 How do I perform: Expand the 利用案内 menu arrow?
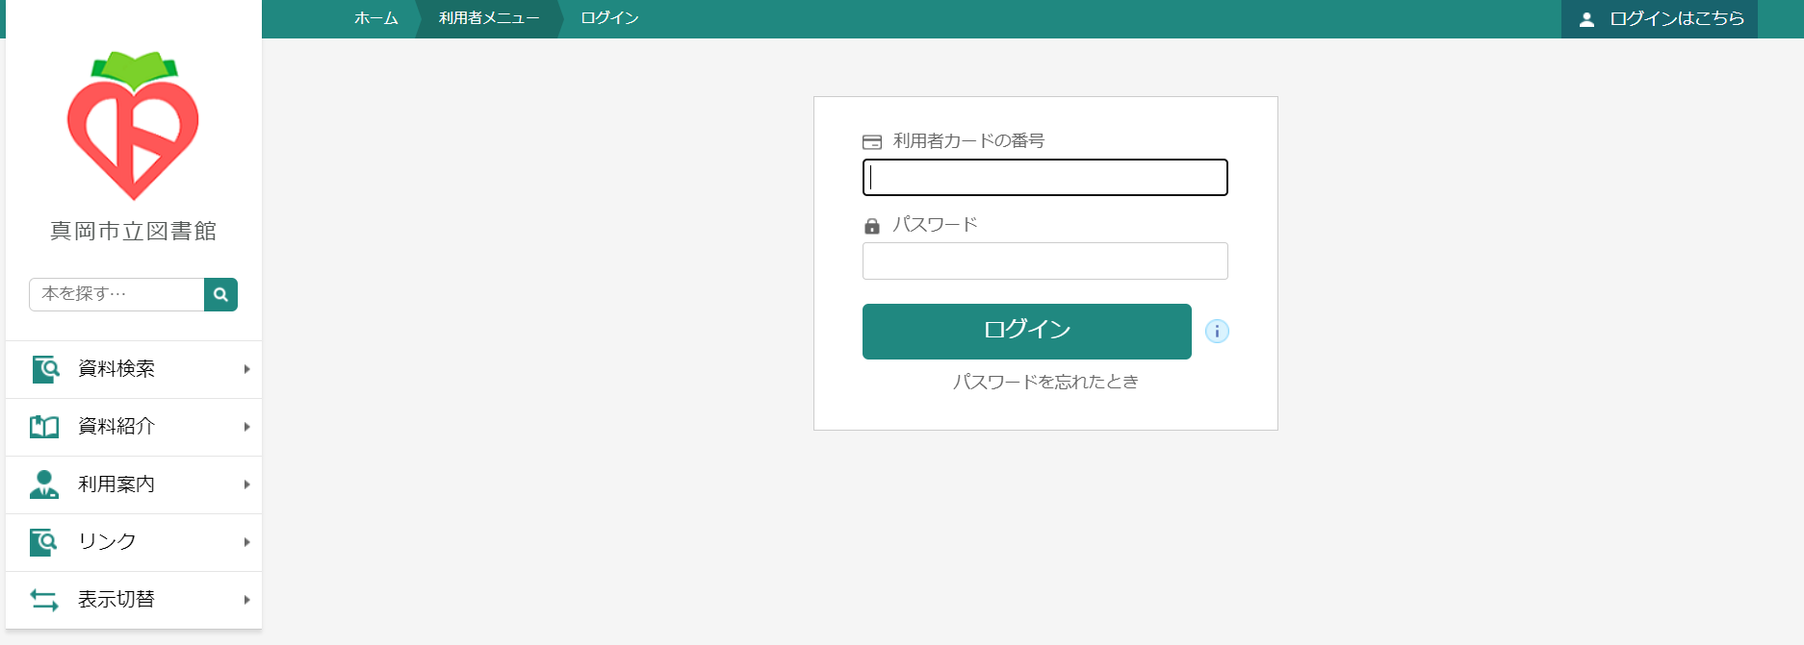pos(247,484)
